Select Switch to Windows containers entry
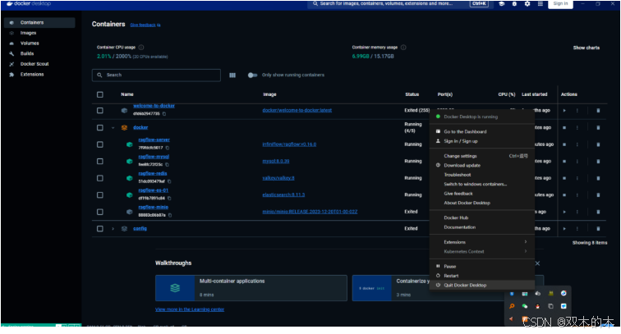621x334 pixels. (482, 185)
